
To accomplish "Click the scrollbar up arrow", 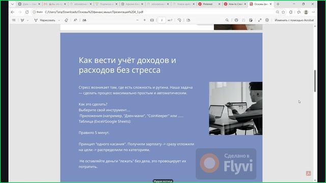I will coord(315,26).
